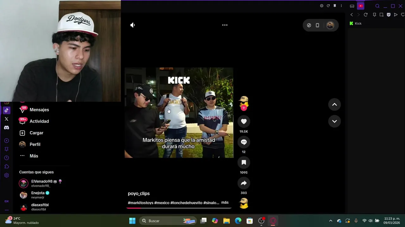
Task: Open the TikTok coin icon in top pill
Action: 309,25
